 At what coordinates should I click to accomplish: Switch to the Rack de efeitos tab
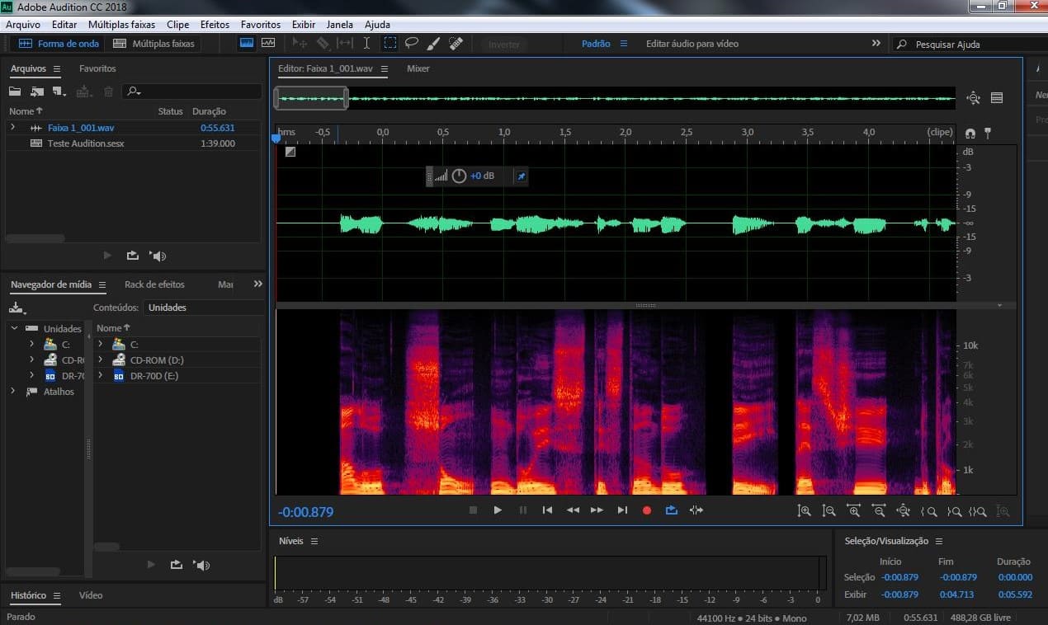pyautogui.click(x=154, y=284)
